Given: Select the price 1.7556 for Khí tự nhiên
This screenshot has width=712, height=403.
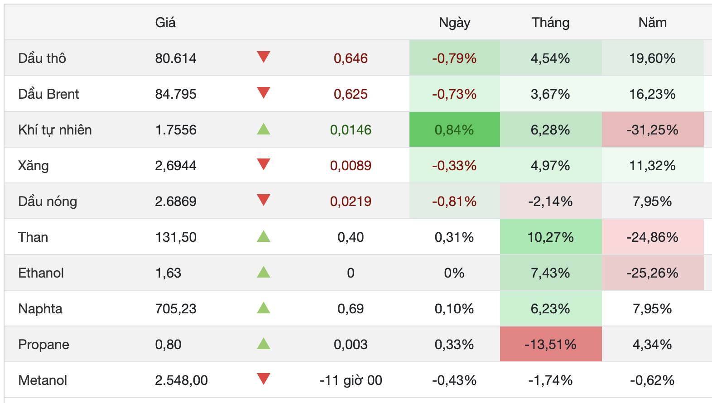Looking at the screenshot, I should (x=176, y=130).
